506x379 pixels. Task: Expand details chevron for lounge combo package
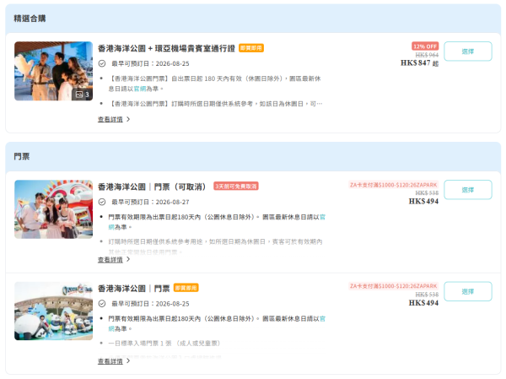pyautogui.click(x=128, y=119)
